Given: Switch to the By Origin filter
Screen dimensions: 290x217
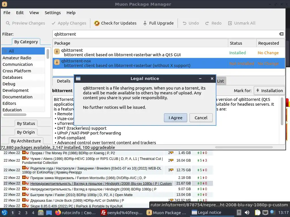Looking at the screenshot, I should tap(26, 132).
